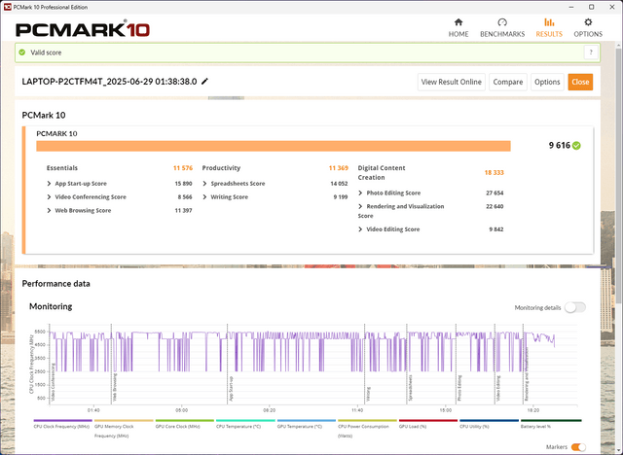Click the Video Conferencing marker in chart
The height and width of the screenshot is (455, 623).
(x=53, y=382)
